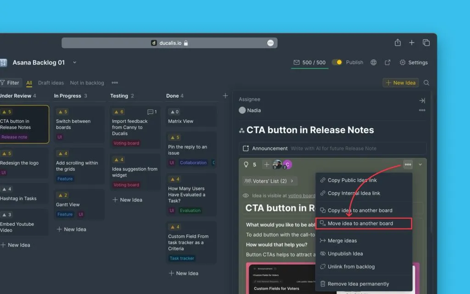Open a new browser tab with plus icon
470x294 pixels.
(412, 43)
